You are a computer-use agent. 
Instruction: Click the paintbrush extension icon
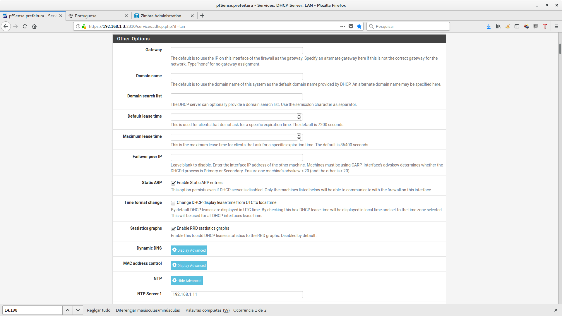coord(508,26)
